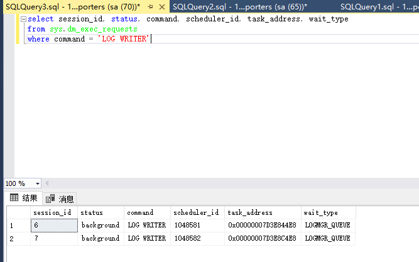Click the session_id column header

(x=54, y=212)
